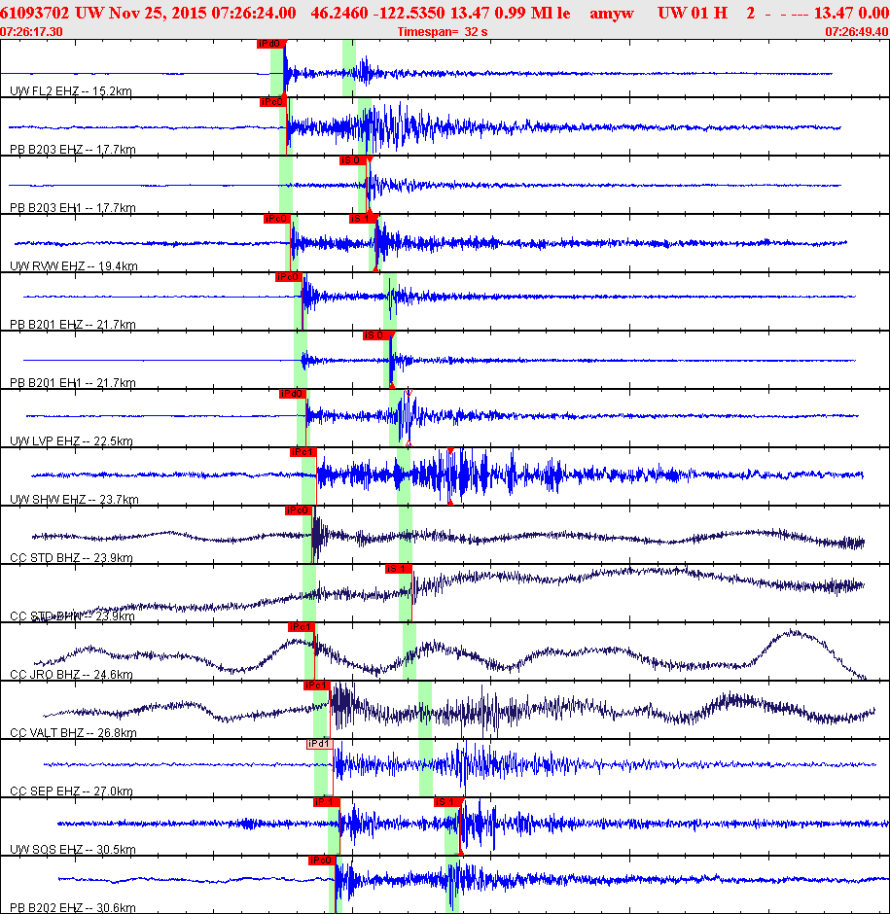890x914 pixels.
Task: Select the iPd0 pick flag on UW LVP EHZ
Action: 293,394
